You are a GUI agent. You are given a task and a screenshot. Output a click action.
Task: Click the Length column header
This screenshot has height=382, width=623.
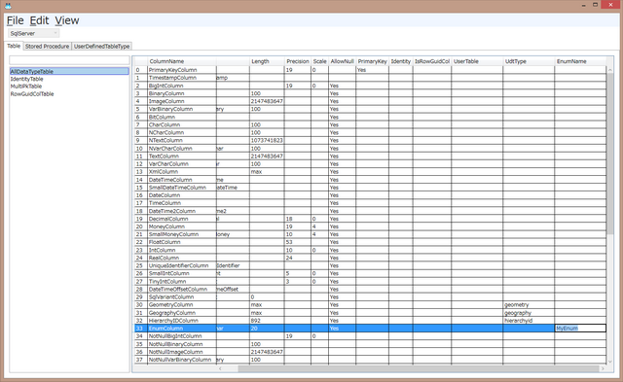[x=267, y=61]
